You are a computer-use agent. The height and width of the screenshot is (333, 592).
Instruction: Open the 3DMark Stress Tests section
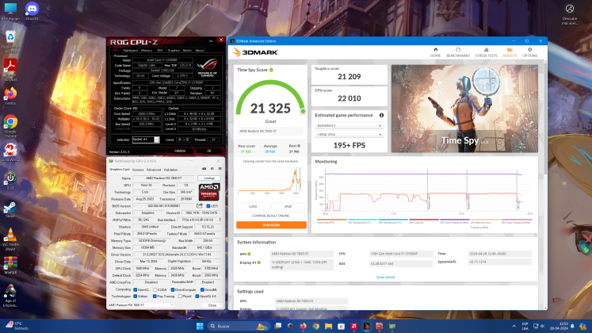[x=486, y=52]
